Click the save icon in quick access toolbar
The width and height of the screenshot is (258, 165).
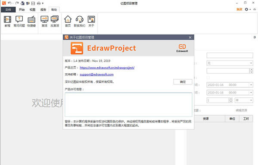coord(33,3)
